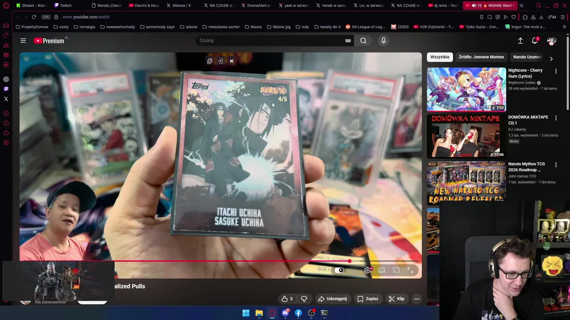Open the Nauka bookmark folder

click(253, 27)
